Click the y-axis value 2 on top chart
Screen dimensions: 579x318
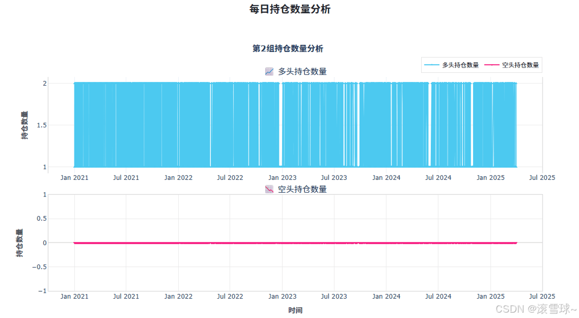click(x=44, y=84)
